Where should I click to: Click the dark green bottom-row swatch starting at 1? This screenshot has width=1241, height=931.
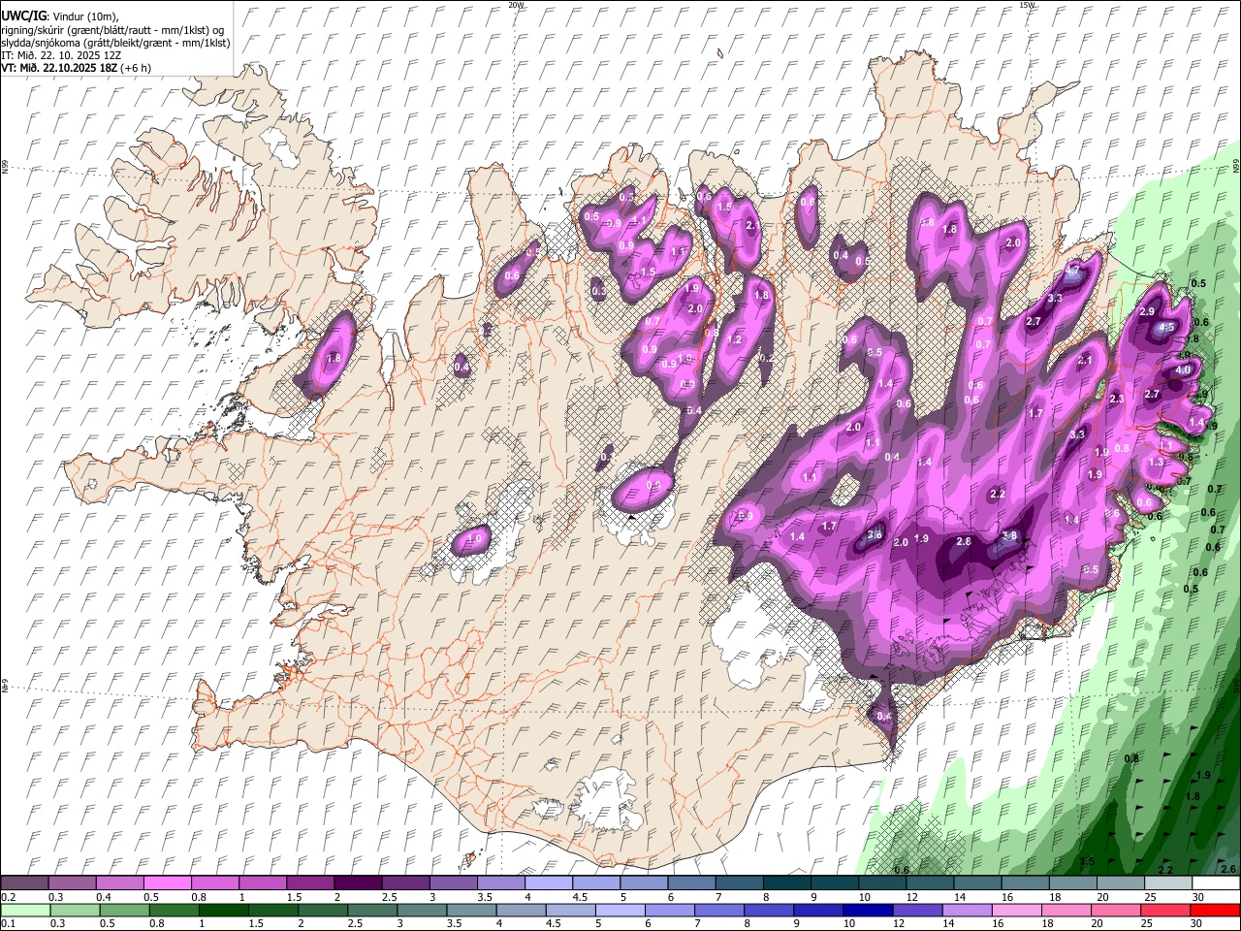coord(223,911)
